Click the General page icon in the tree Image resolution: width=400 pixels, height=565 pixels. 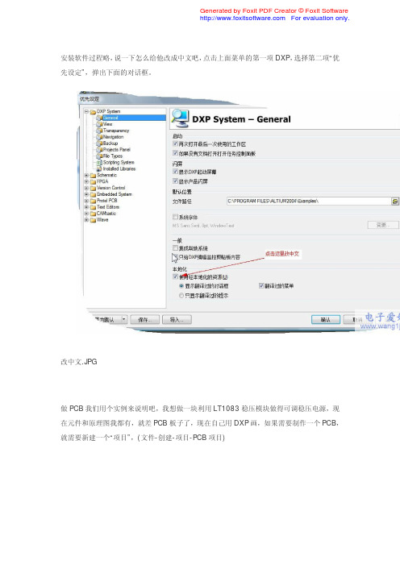(x=99, y=118)
